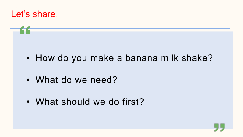Click the word 'make' in the first question
Screen dimensions: 243x137
[102, 58]
